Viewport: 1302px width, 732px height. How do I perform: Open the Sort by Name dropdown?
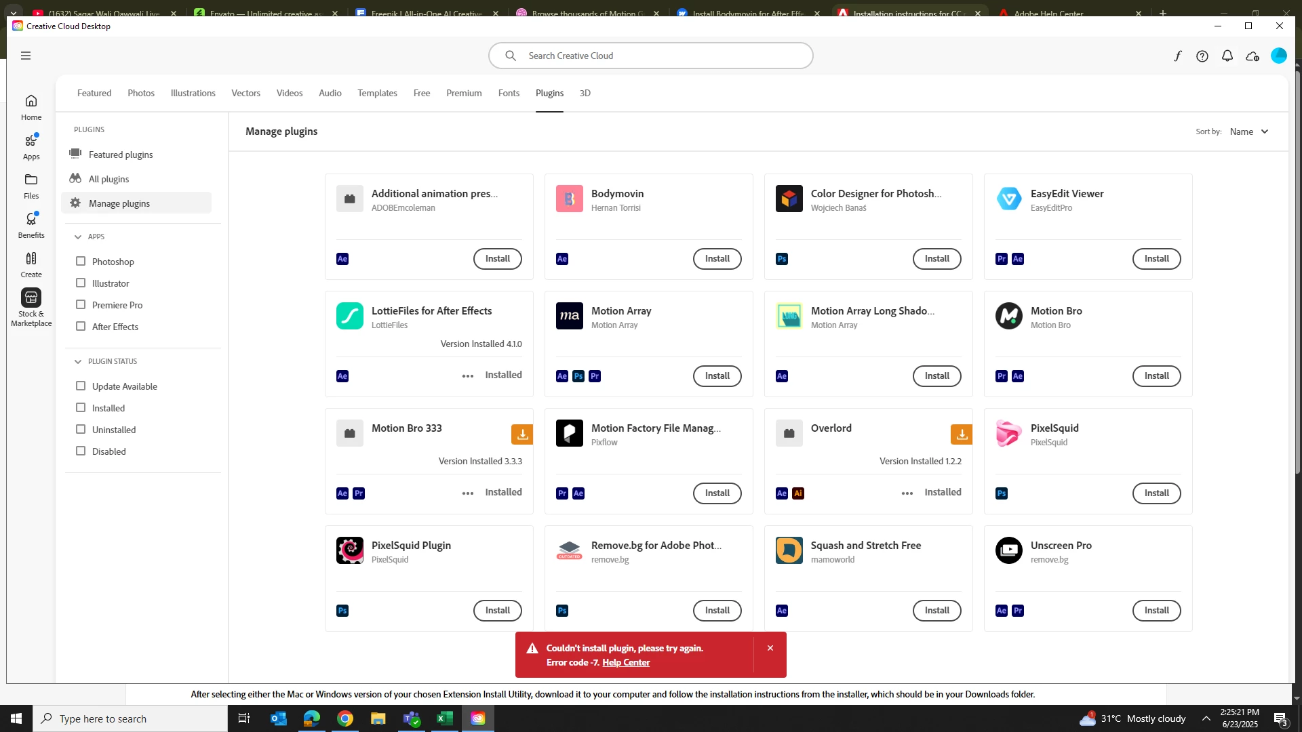tap(1249, 131)
